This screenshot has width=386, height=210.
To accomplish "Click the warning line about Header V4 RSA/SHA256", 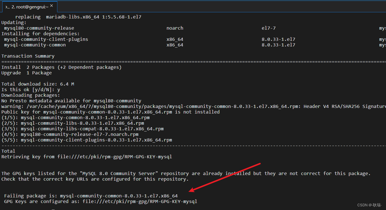I will [194, 107].
